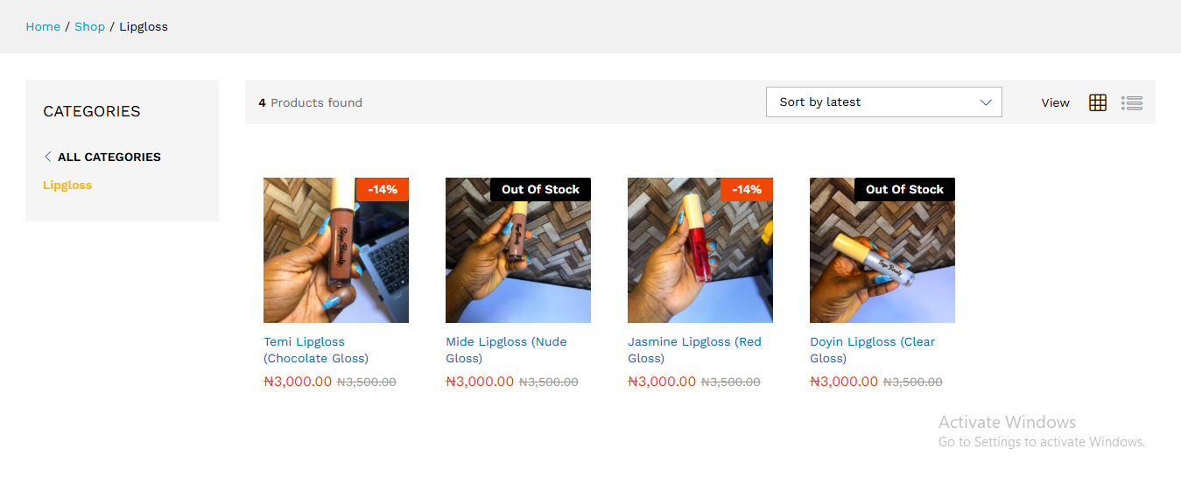
Task: Click the sort dropdown arrow
Action: pos(986,102)
